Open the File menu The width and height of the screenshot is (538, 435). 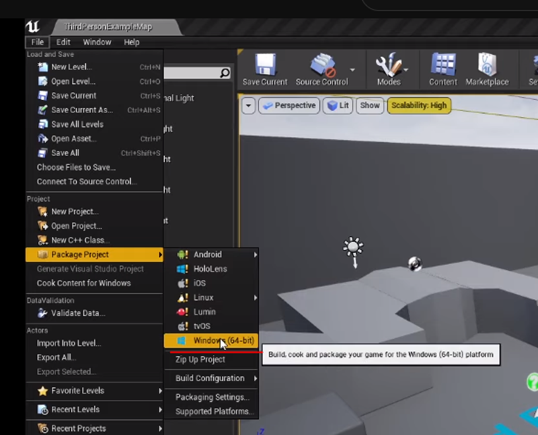[x=38, y=42]
